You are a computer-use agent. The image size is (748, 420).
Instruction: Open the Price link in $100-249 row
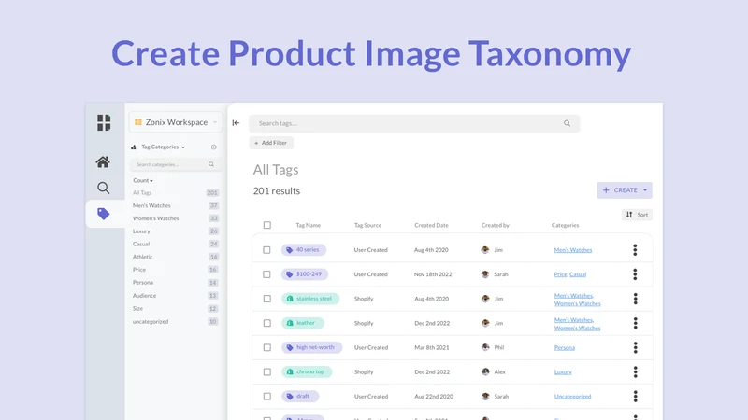[x=560, y=274]
